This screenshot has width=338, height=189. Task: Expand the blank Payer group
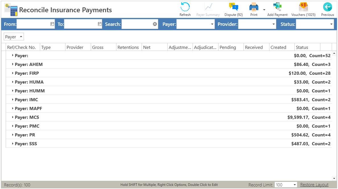click(13, 55)
